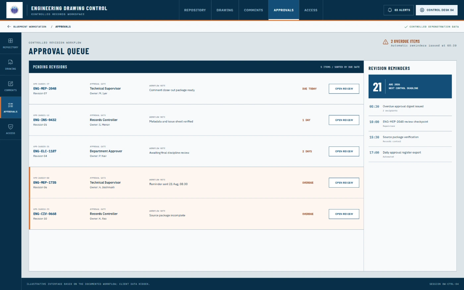Open Repository sidebar grid icon
This screenshot has width=464, height=290.
(x=11, y=41)
